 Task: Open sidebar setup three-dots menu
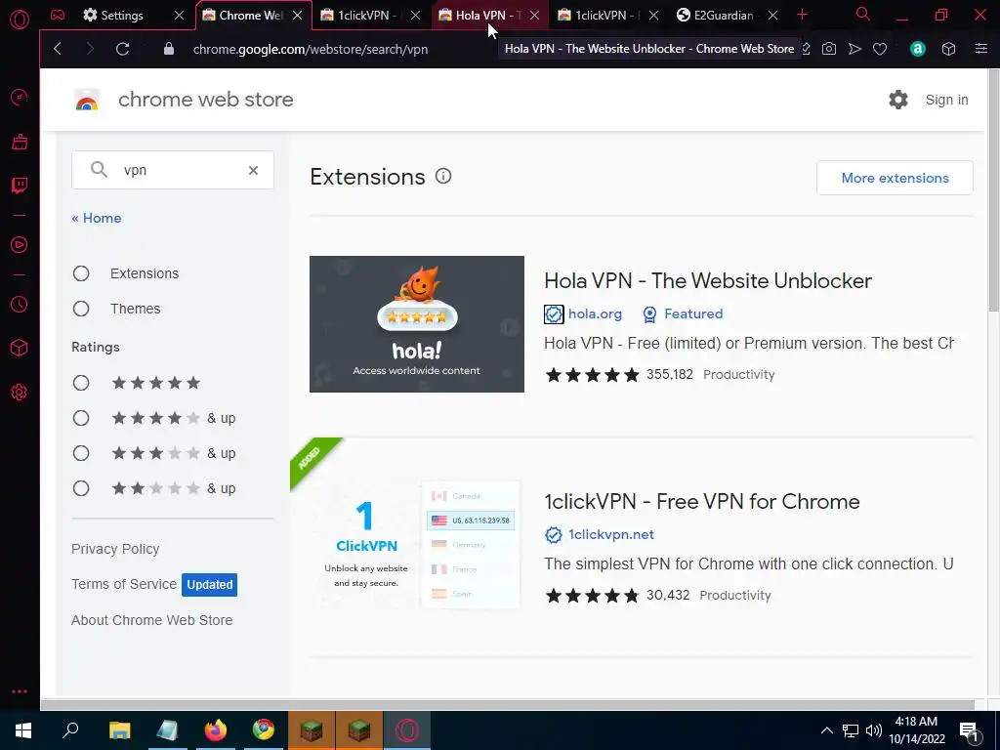(x=20, y=691)
